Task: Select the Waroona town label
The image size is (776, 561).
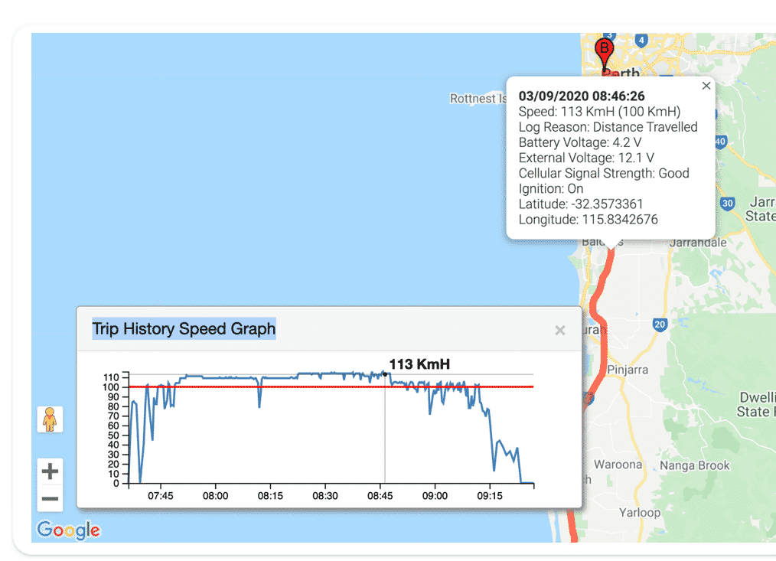Action: (618, 465)
